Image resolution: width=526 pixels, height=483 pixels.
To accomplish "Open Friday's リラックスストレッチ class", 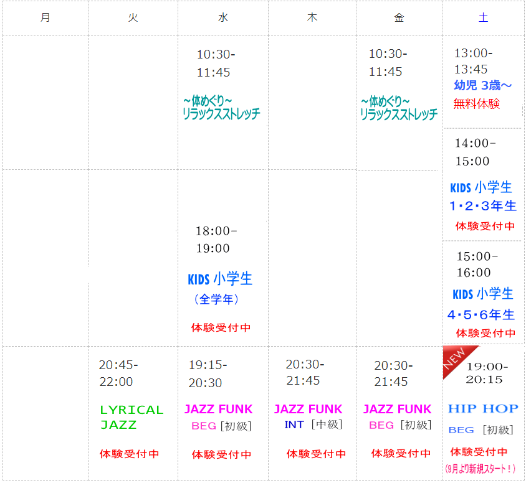I will (399, 108).
